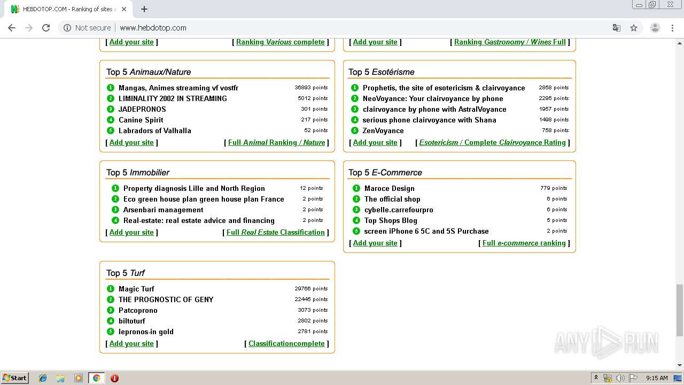Open the biltoturf entry
Image resolution: width=684 pixels, height=385 pixels.
point(132,321)
